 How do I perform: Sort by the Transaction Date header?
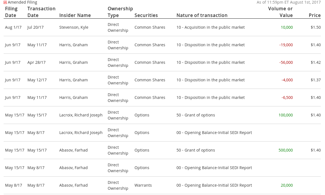41,12
